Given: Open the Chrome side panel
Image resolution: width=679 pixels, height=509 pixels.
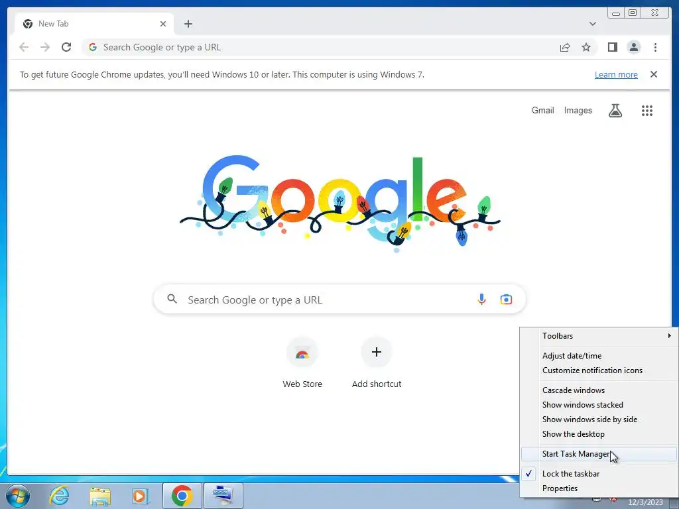Looking at the screenshot, I should click(x=612, y=47).
